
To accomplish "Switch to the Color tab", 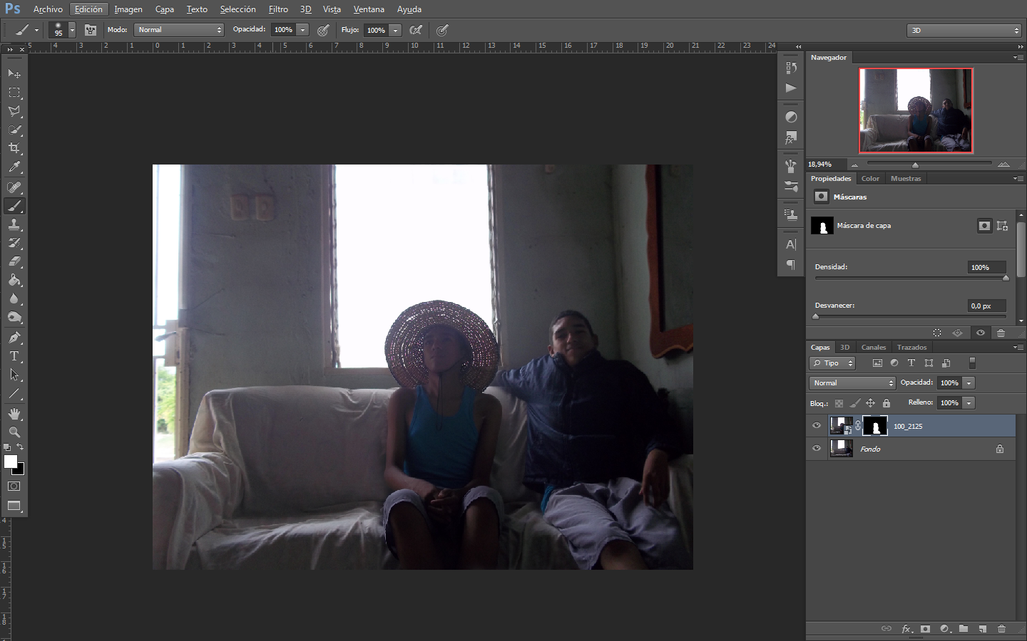I will tap(870, 179).
